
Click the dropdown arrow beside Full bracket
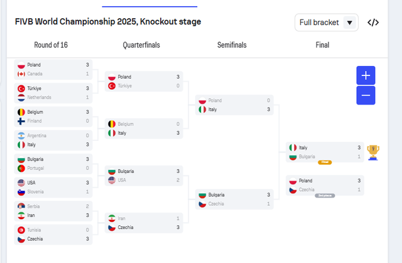click(350, 23)
